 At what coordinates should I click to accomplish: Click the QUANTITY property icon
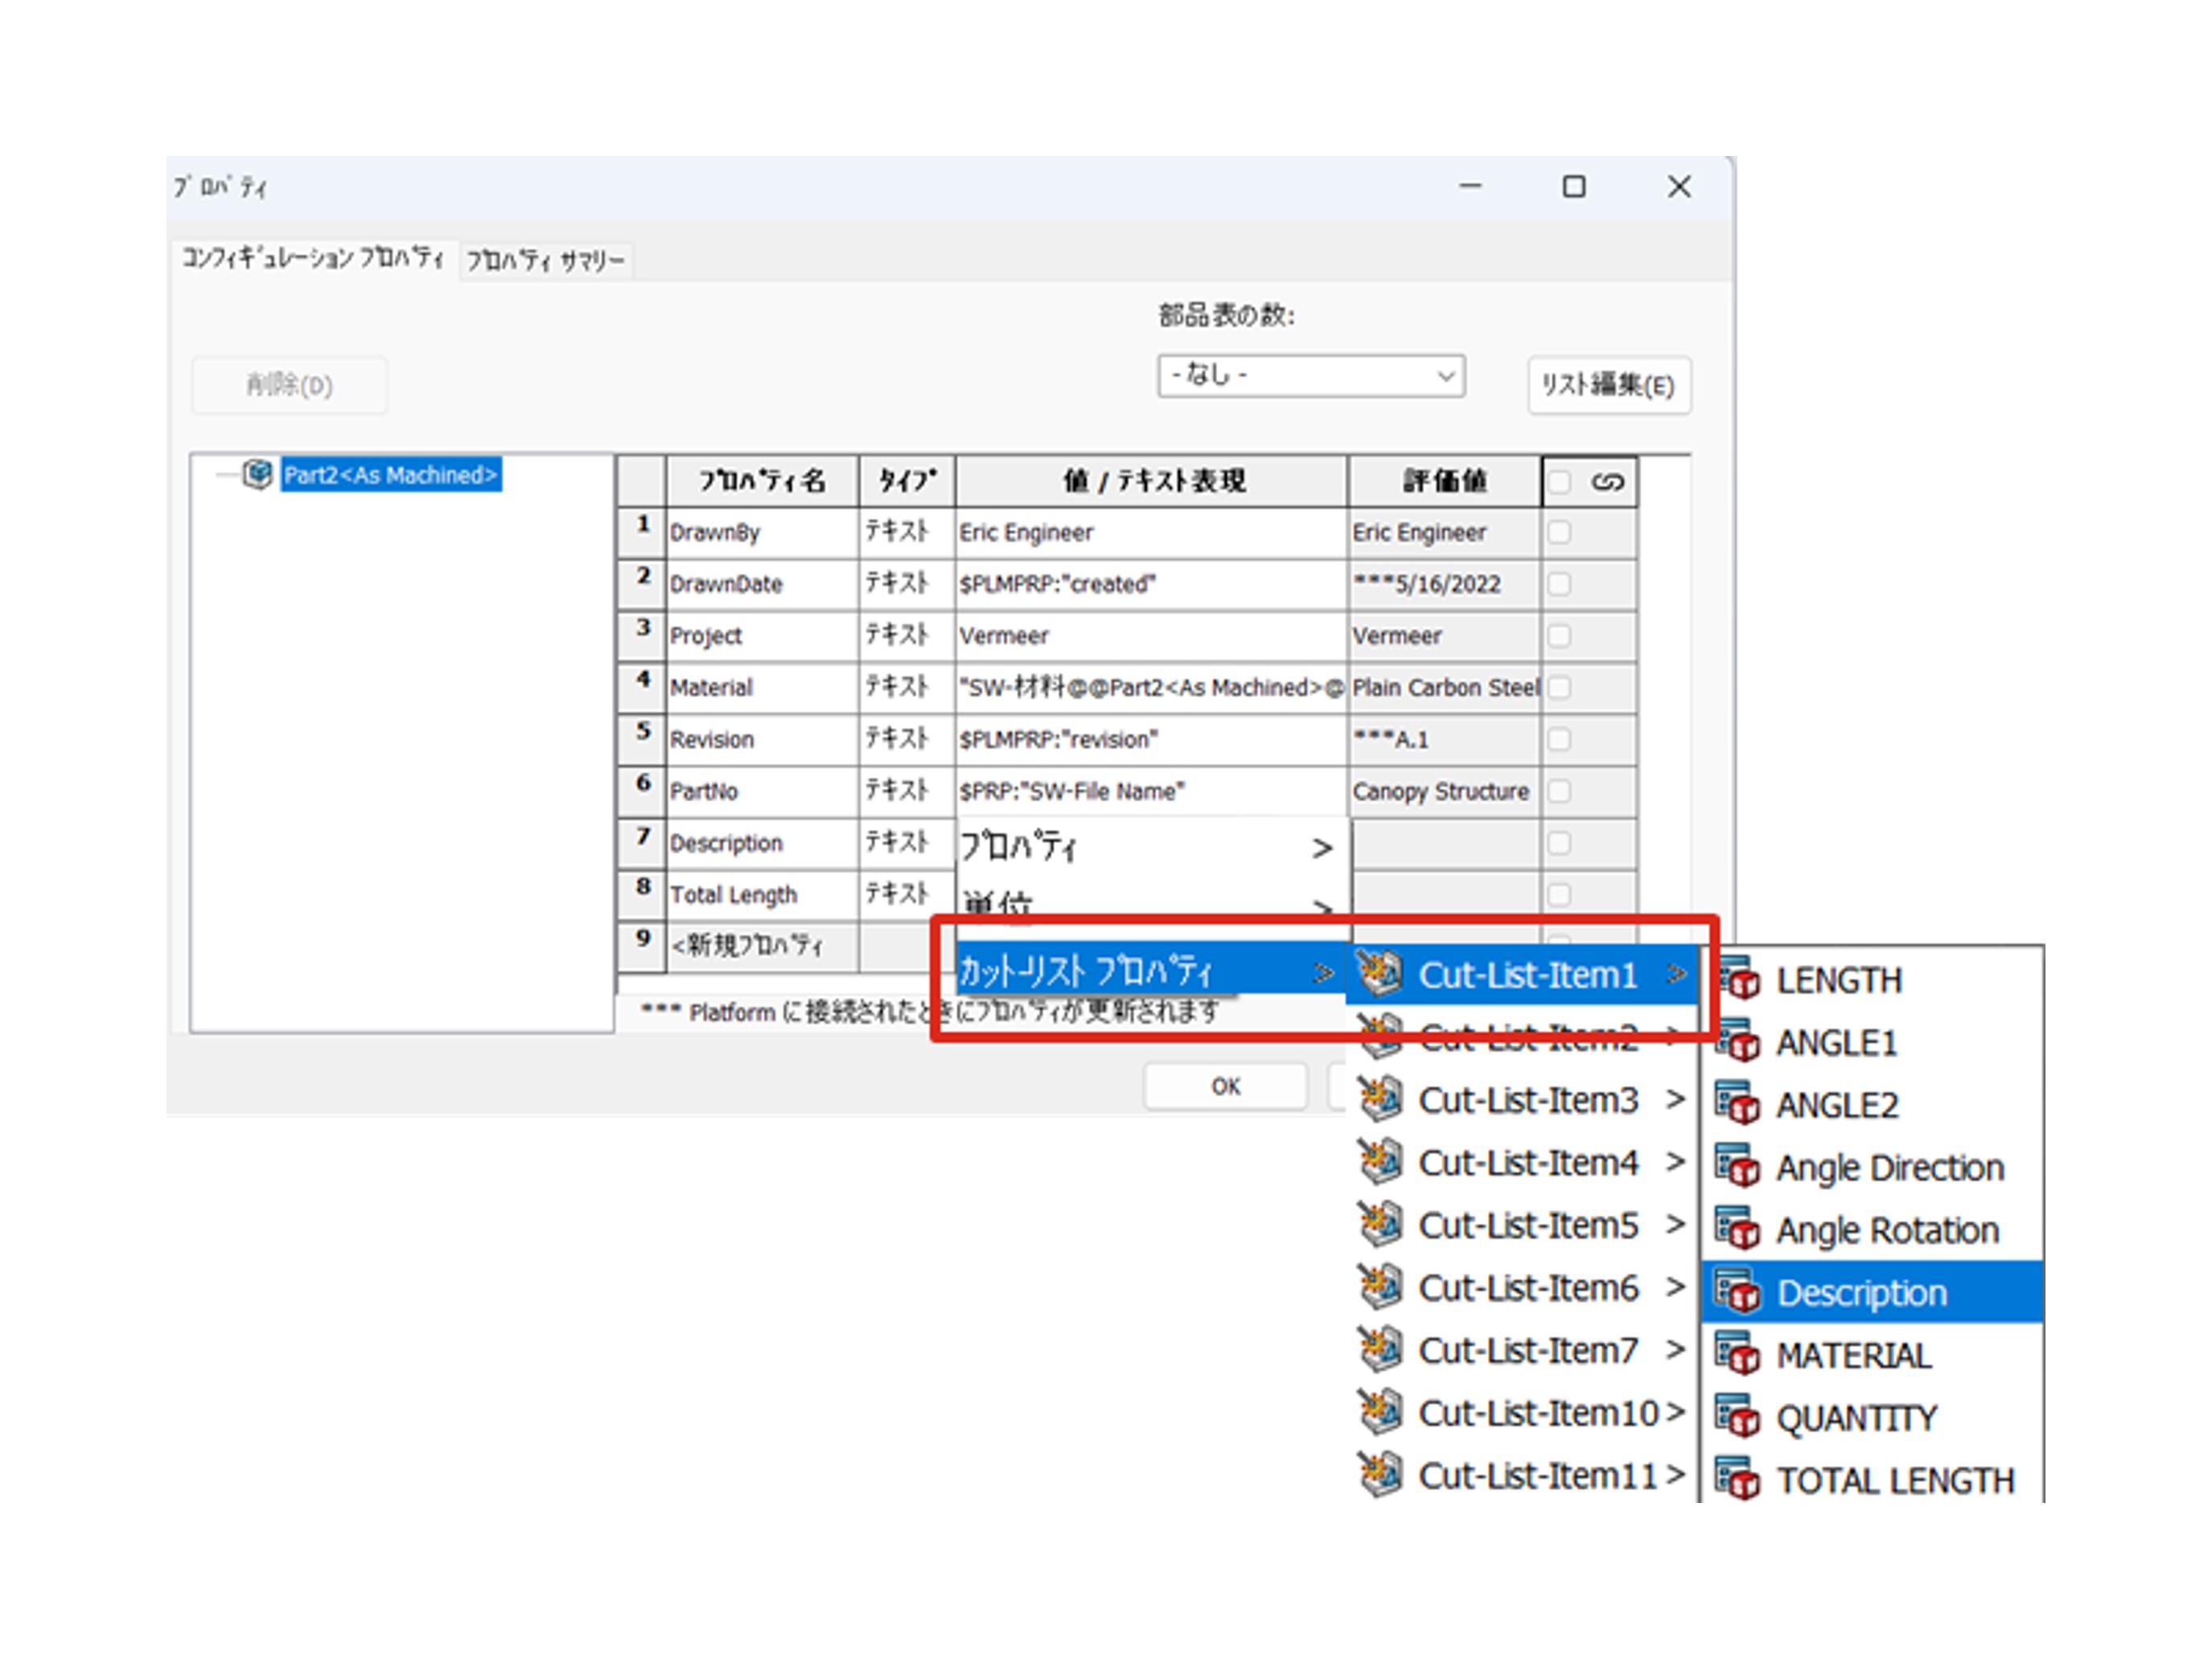pos(1737,1417)
